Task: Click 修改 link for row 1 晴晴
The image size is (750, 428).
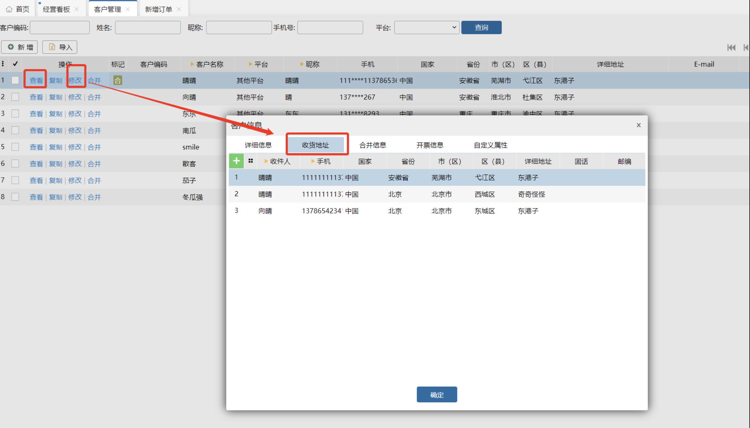Action: [x=75, y=80]
